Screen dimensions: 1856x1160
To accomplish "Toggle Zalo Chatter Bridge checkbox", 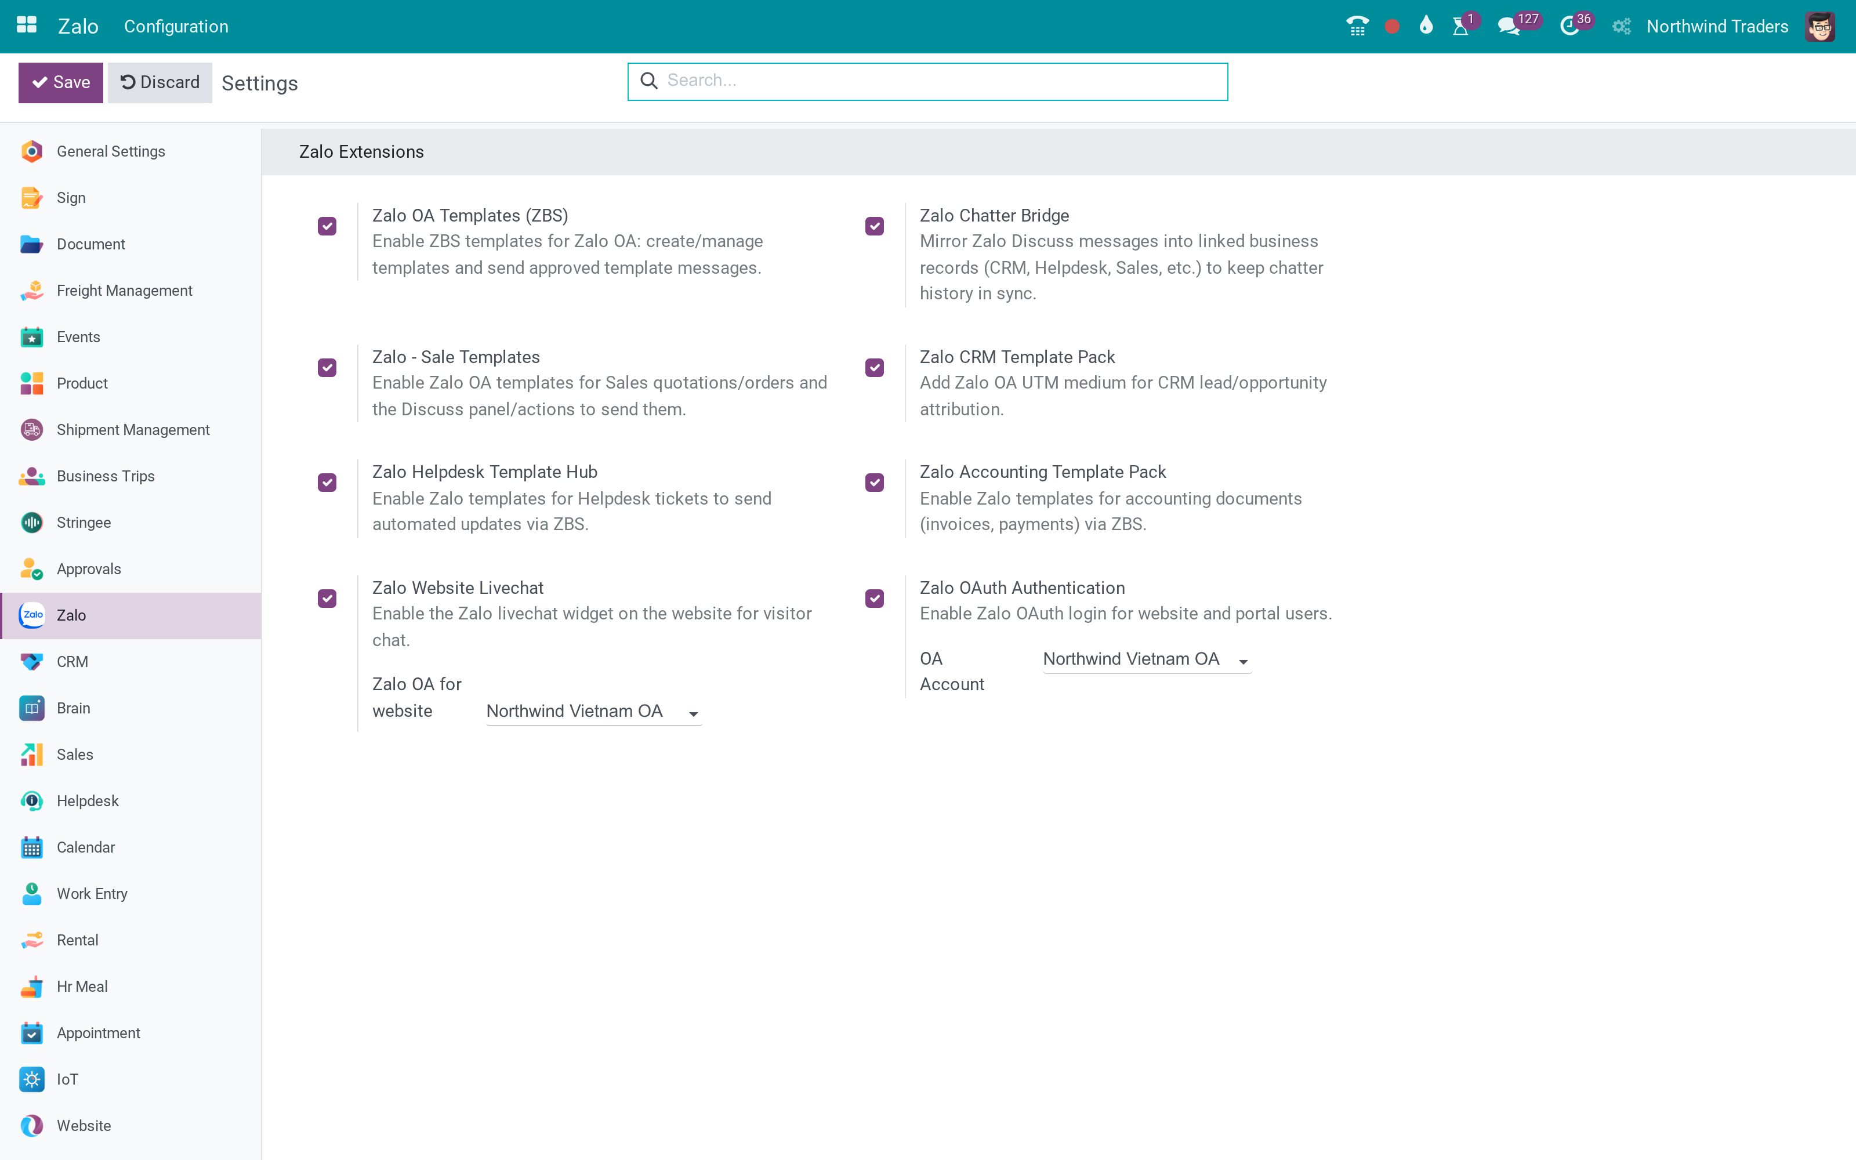I will point(874,226).
